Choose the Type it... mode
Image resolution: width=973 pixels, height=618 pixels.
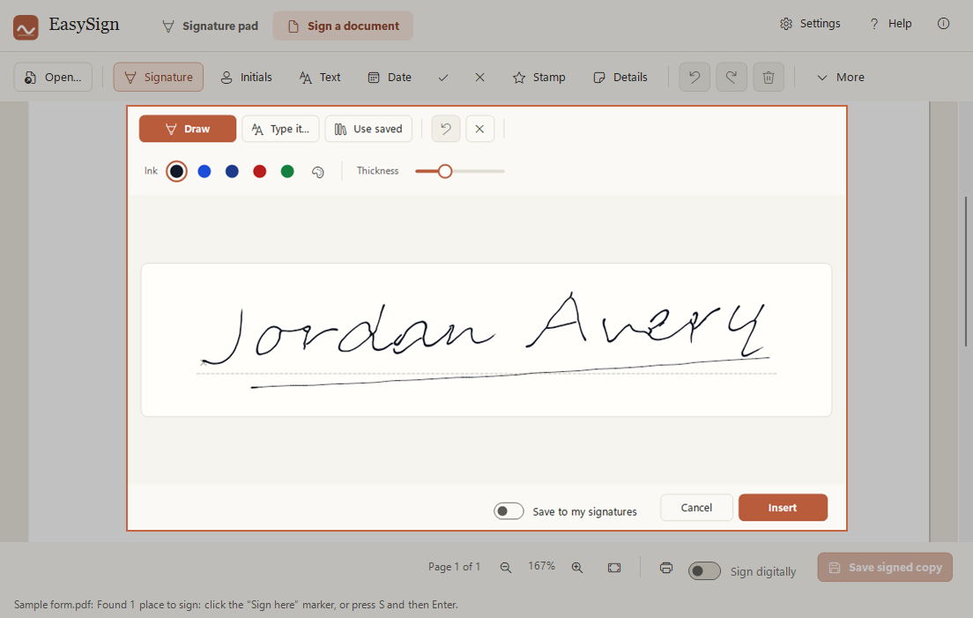280,129
